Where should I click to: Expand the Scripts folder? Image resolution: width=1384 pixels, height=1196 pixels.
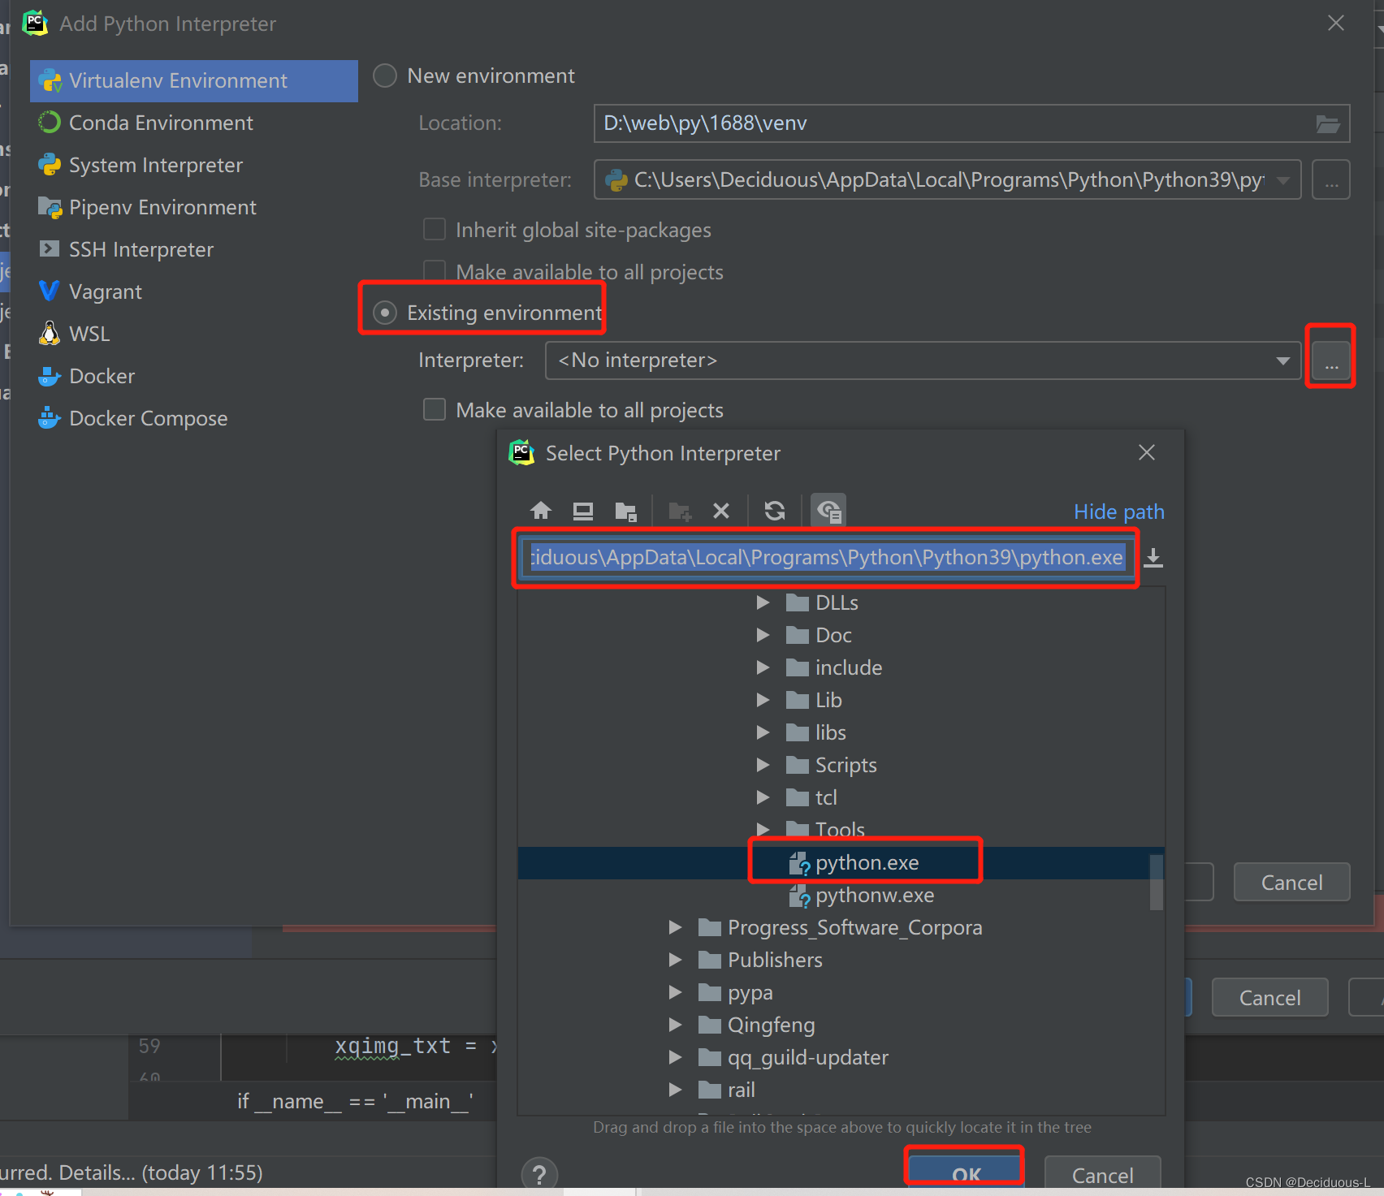tap(763, 765)
